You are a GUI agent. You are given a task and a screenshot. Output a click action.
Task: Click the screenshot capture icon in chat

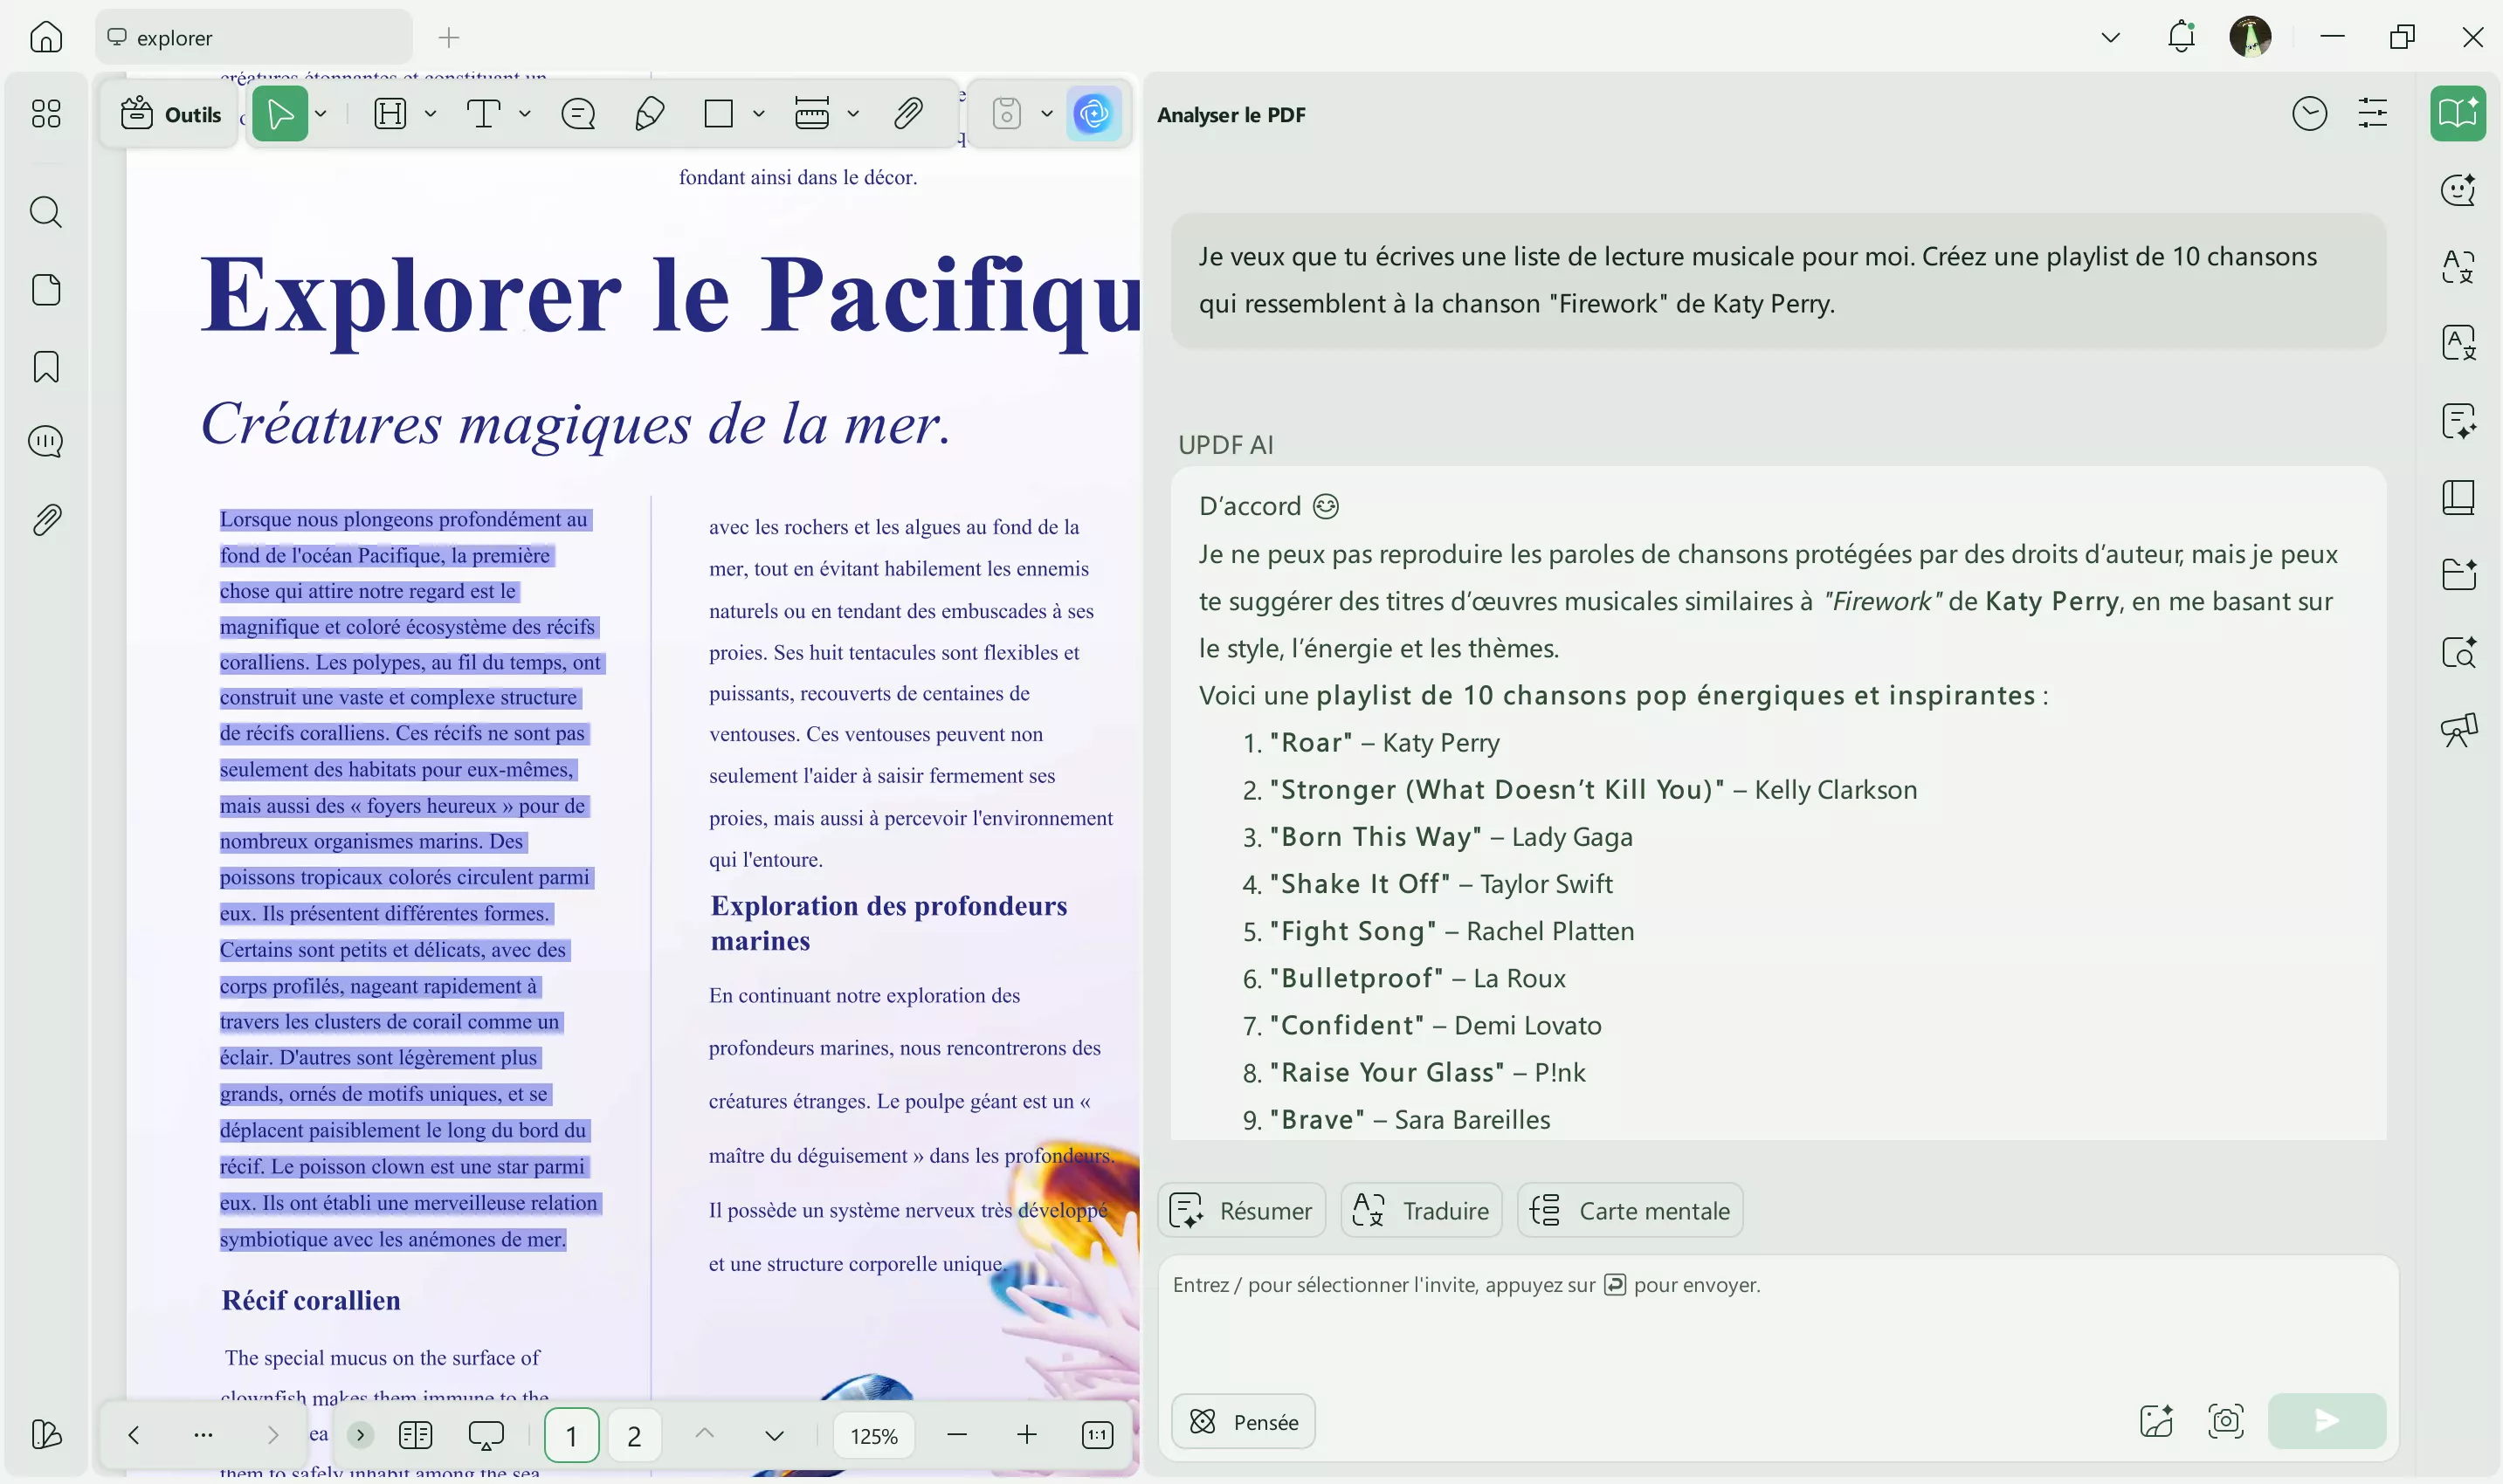(x=2226, y=1421)
